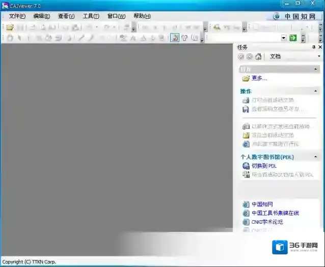Screen dimensions: 325x267
Task: Collapse the 操作 section
Action: [x=317, y=91]
